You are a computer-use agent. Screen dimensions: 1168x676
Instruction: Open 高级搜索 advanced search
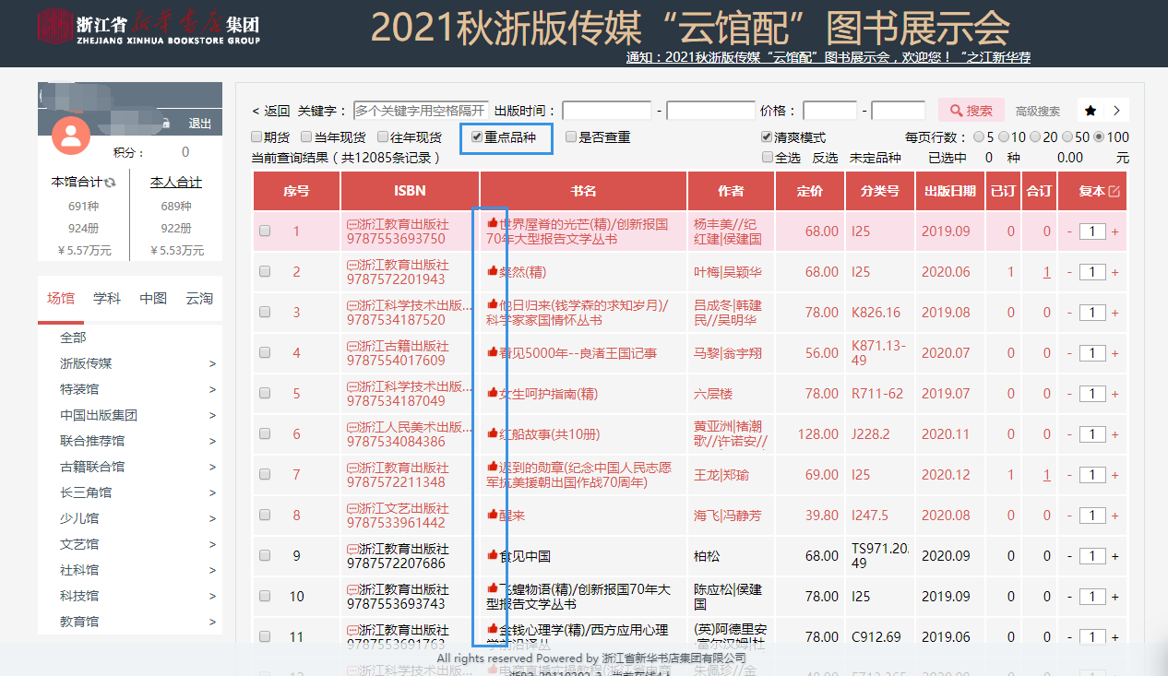click(1037, 112)
